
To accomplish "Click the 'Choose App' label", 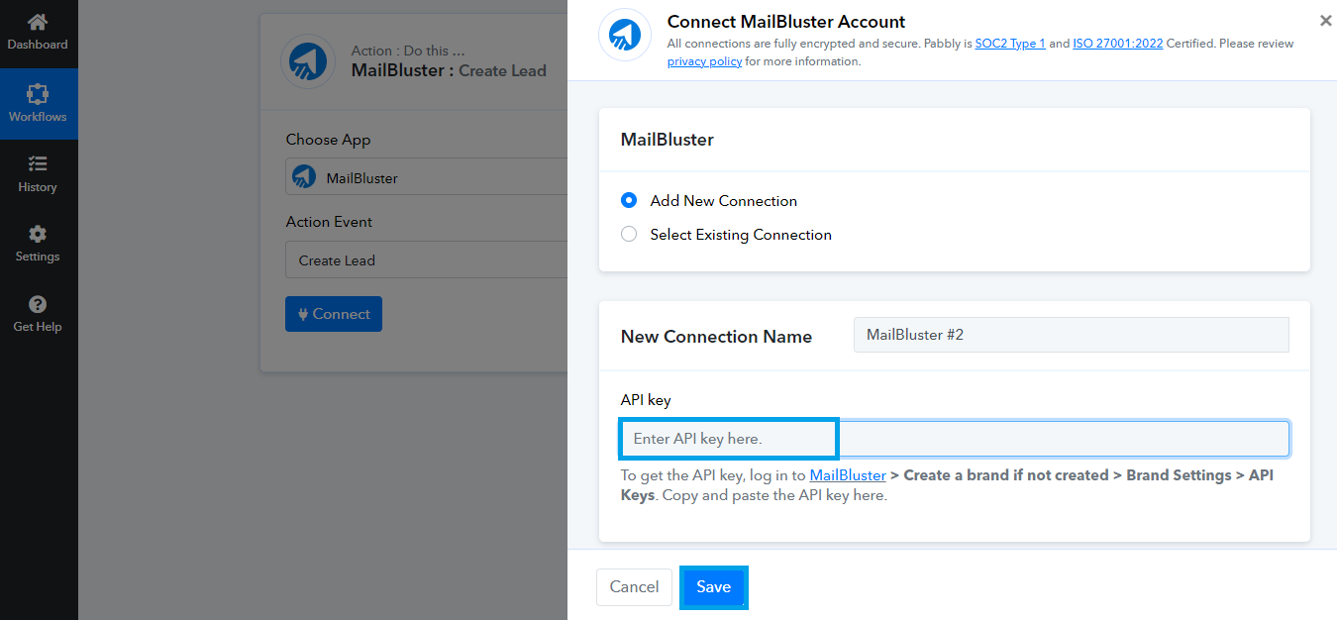I will pos(329,140).
